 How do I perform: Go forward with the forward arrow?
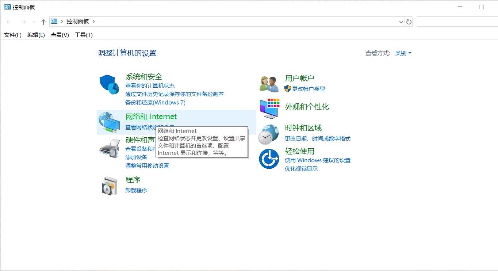click(23, 22)
